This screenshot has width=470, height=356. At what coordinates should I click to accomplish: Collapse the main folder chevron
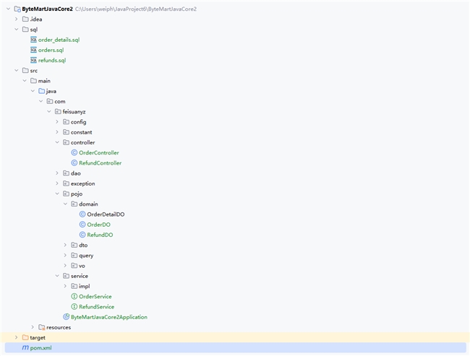click(x=25, y=81)
